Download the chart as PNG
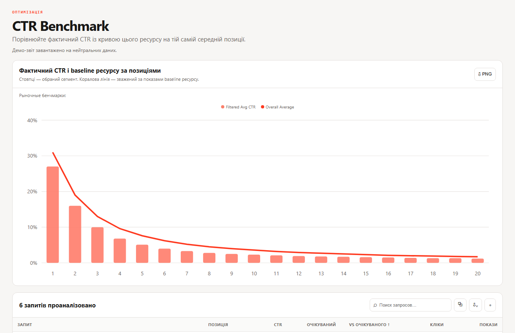Screen dimensions: 515x333 point(485,74)
